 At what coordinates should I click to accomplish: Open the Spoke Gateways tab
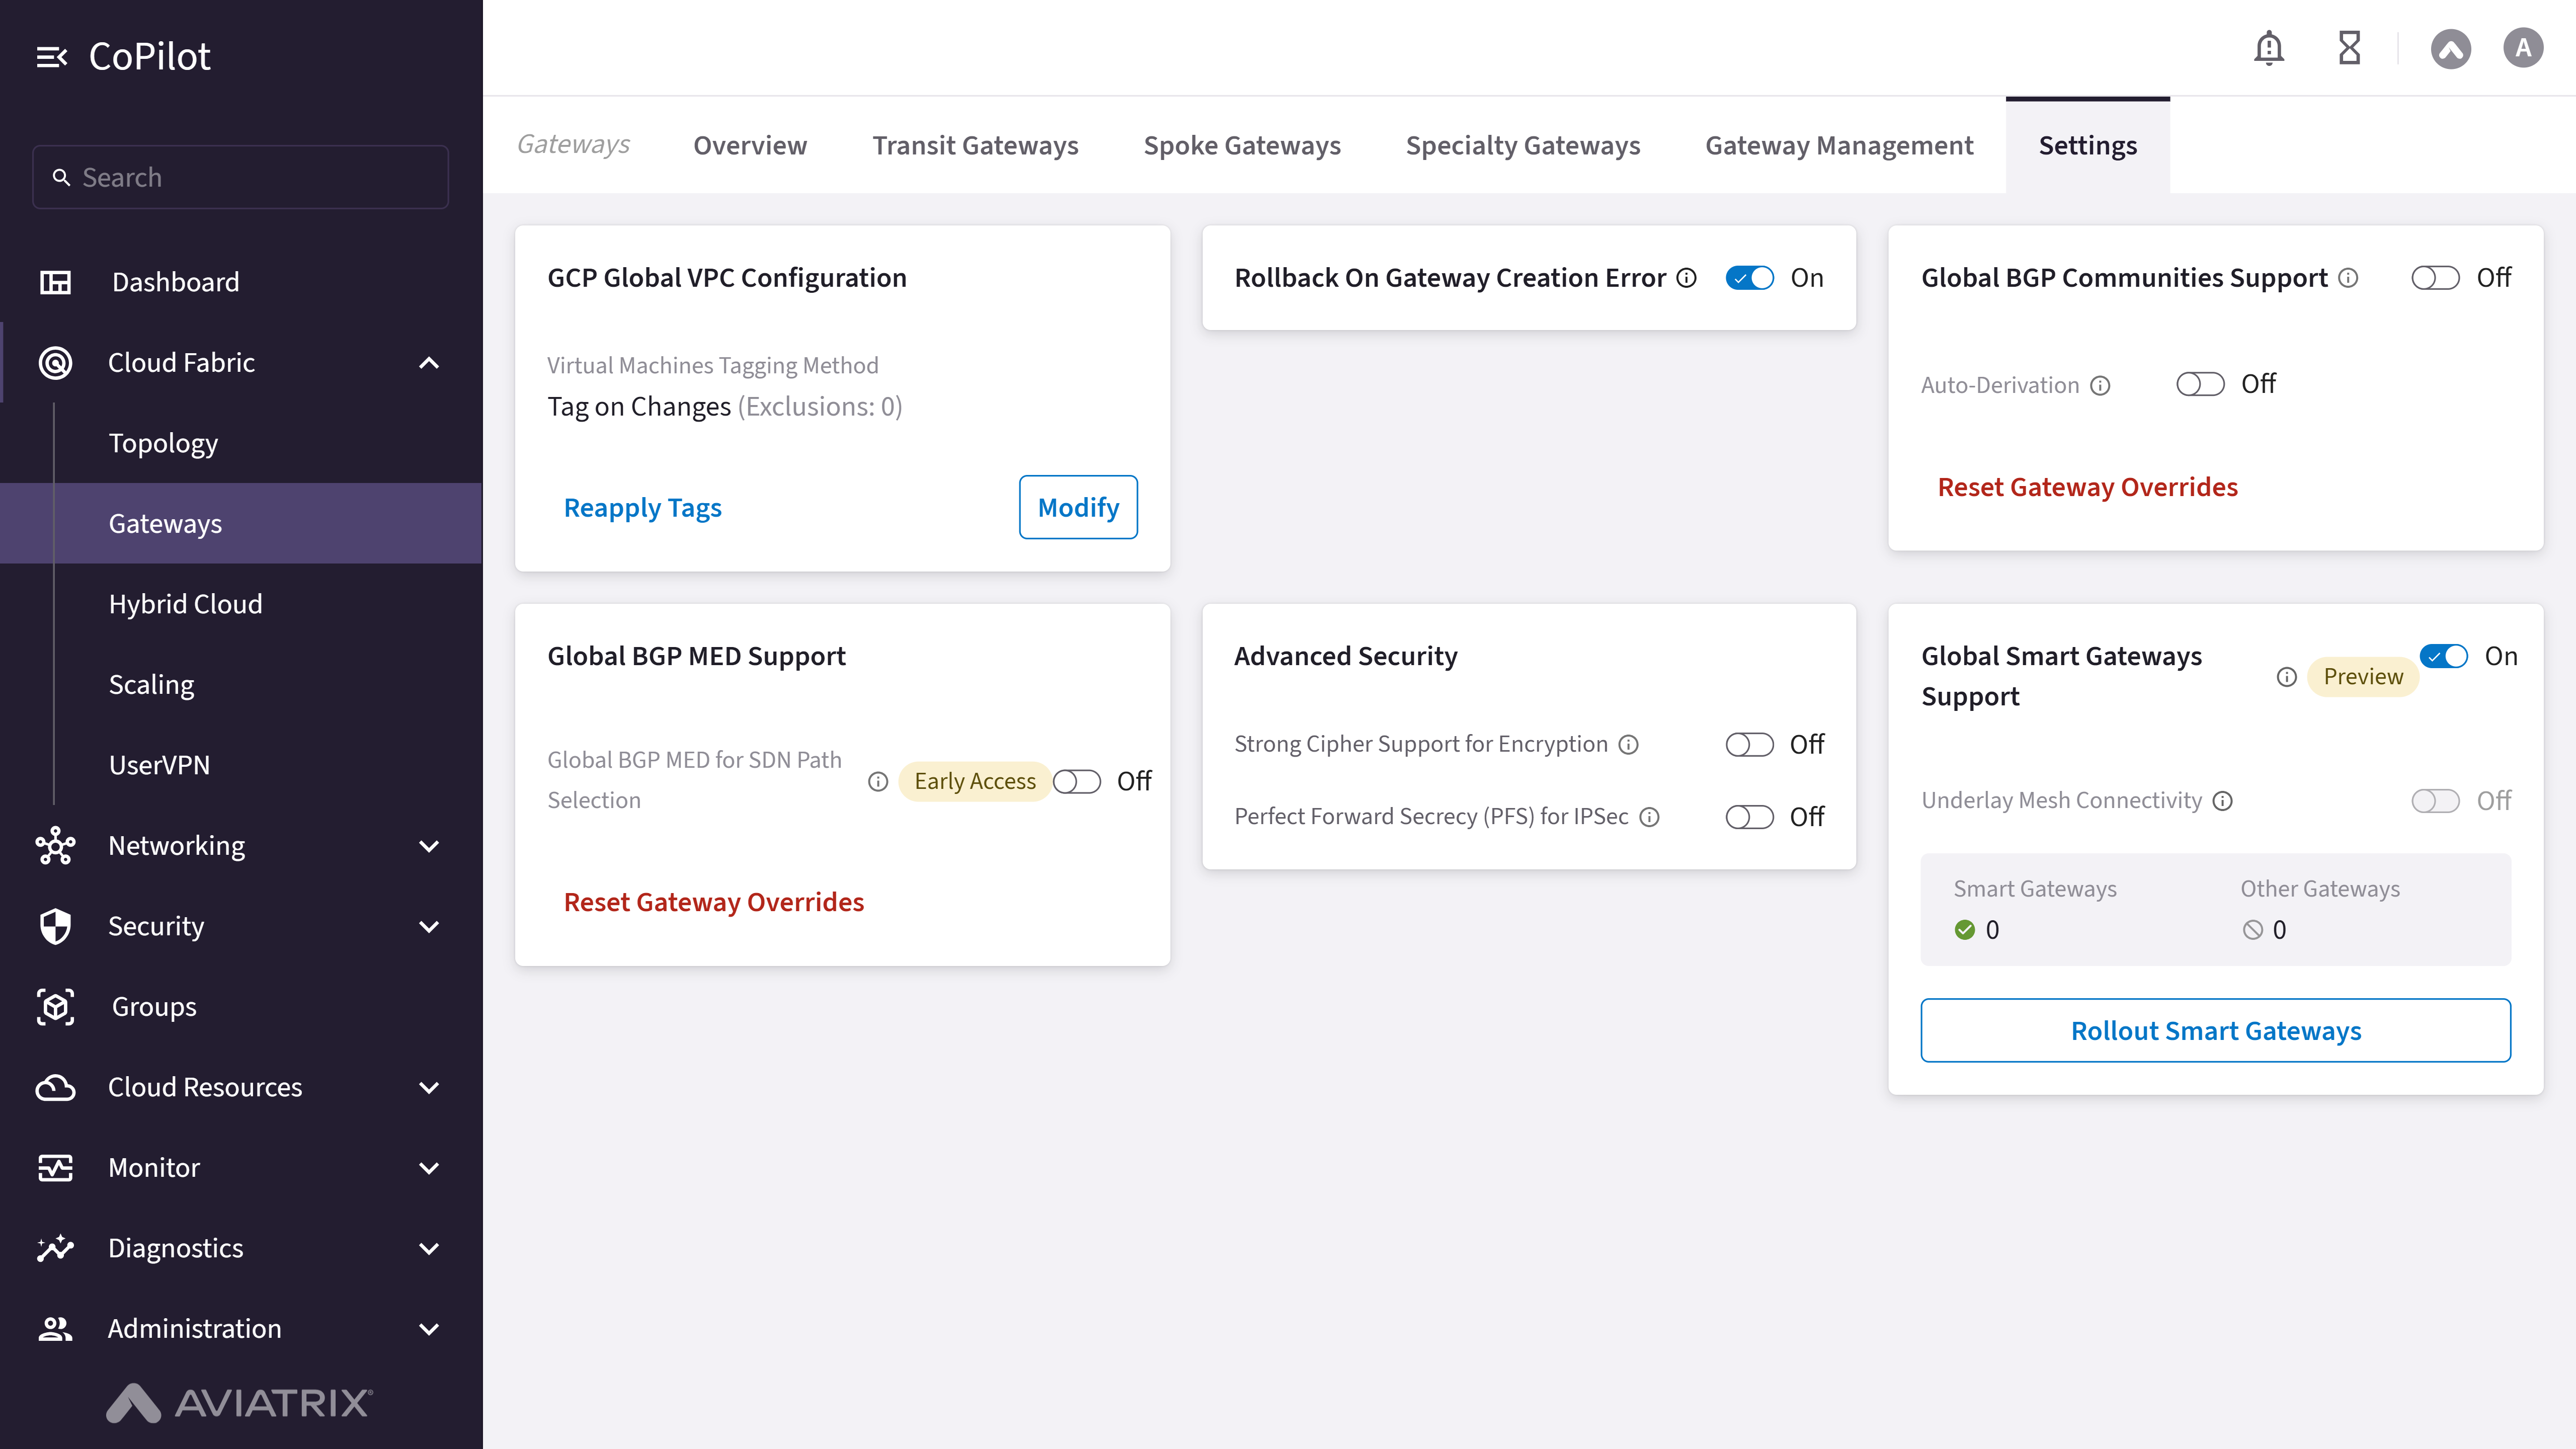[x=1242, y=145]
